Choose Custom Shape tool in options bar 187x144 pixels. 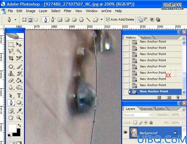click(96, 20)
